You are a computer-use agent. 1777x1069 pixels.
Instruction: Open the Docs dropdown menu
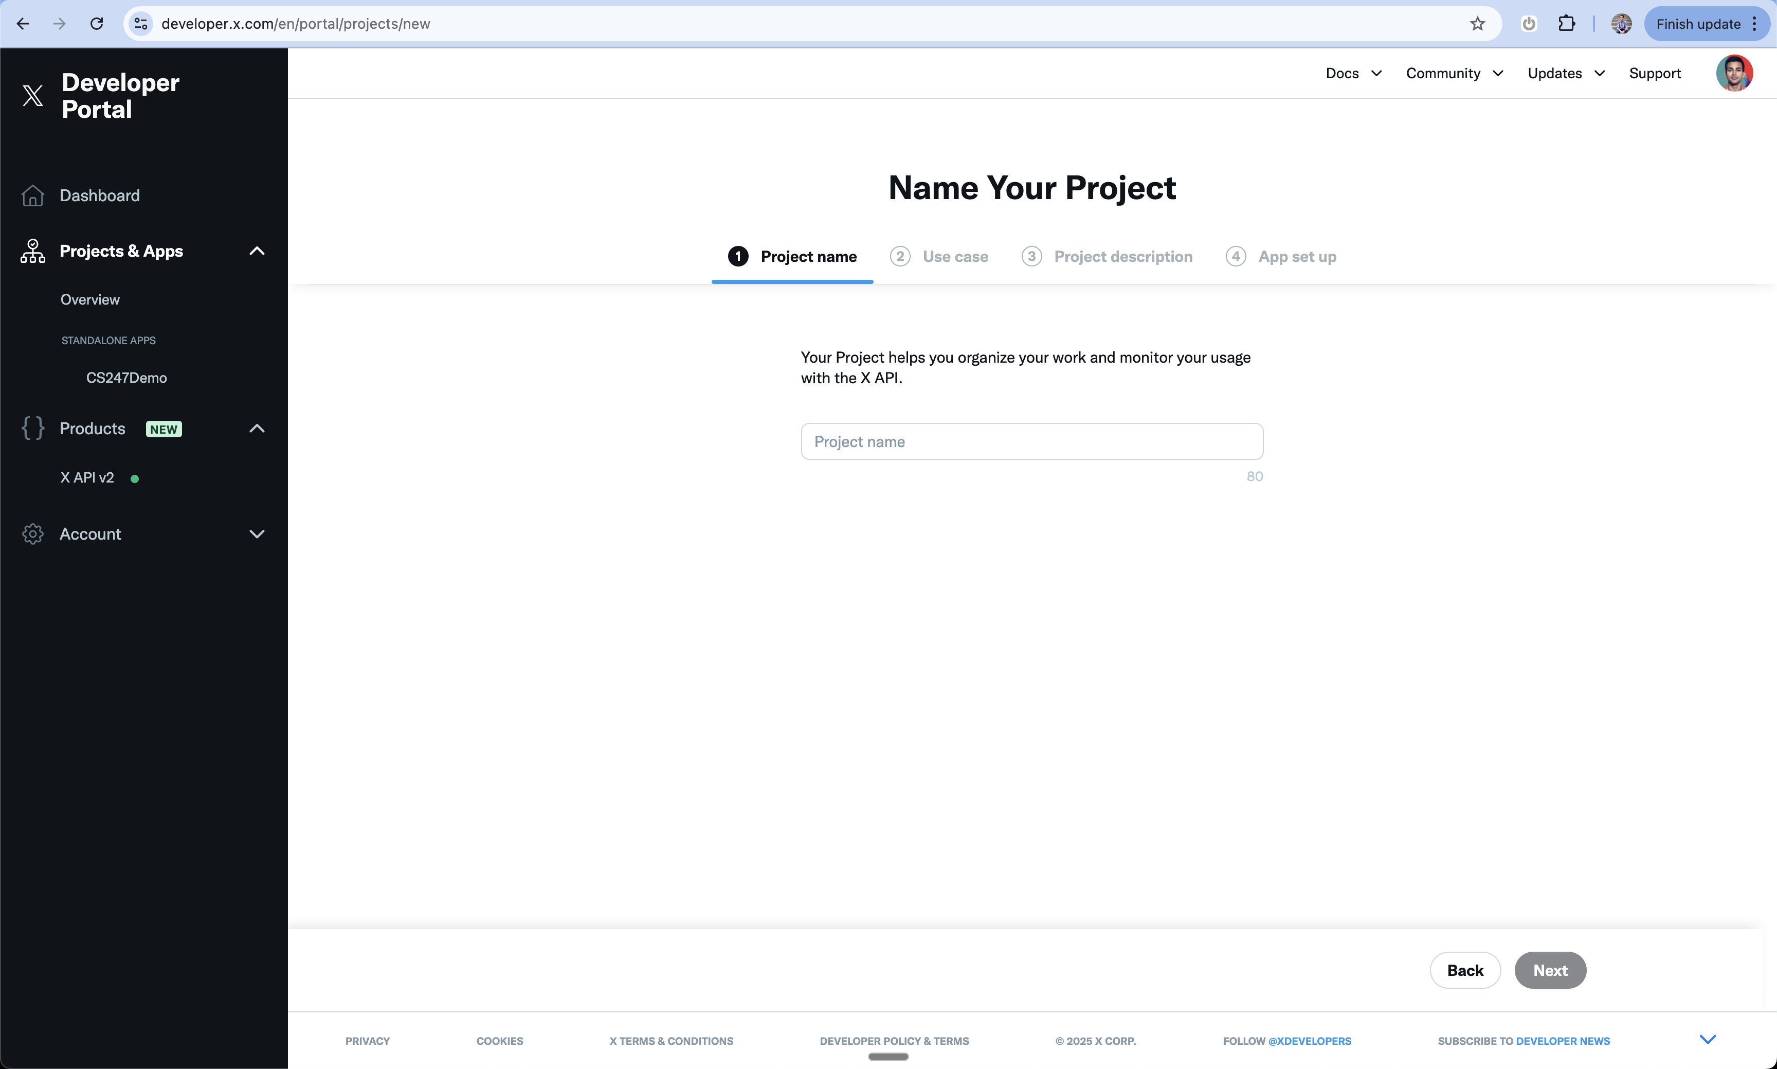tap(1353, 74)
